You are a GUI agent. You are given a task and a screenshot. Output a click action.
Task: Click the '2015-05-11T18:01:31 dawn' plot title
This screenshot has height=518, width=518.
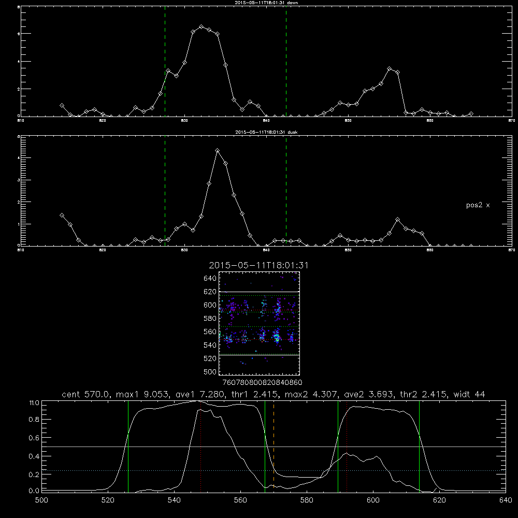tap(266, 3)
